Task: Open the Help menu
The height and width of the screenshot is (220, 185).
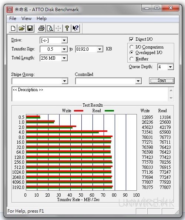Action: tap(41, 19)
